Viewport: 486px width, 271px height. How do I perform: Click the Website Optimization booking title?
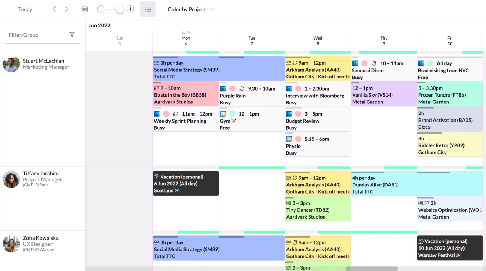[450, 210]
